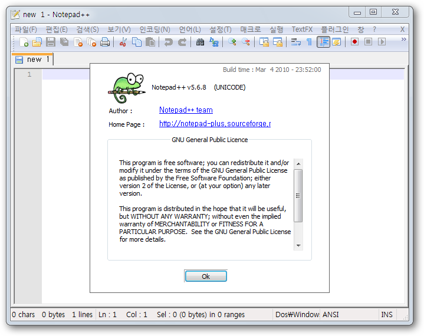Open the 인코딩(N) menu
Viewport: 424px width, 336px height.
tap(155, 29)
